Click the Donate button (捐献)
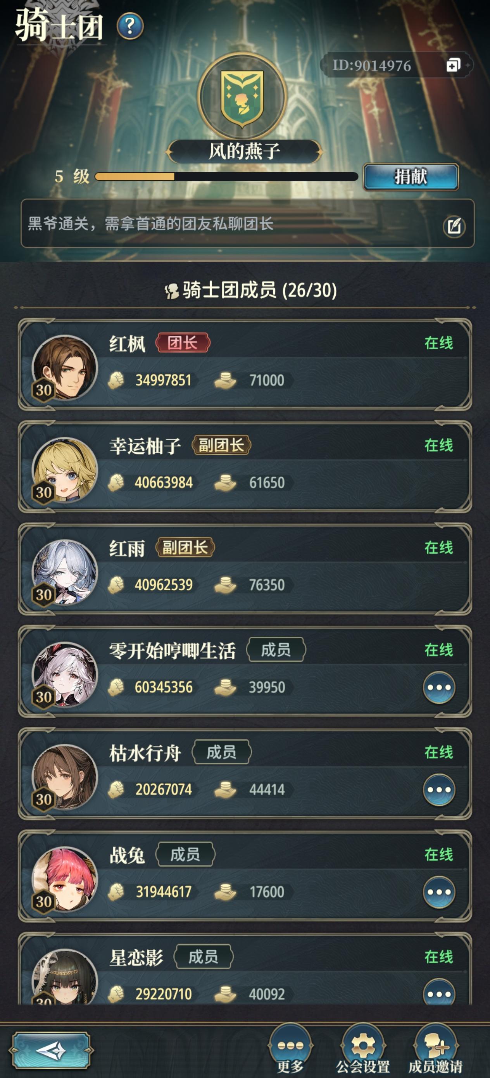 pos(411,177)
